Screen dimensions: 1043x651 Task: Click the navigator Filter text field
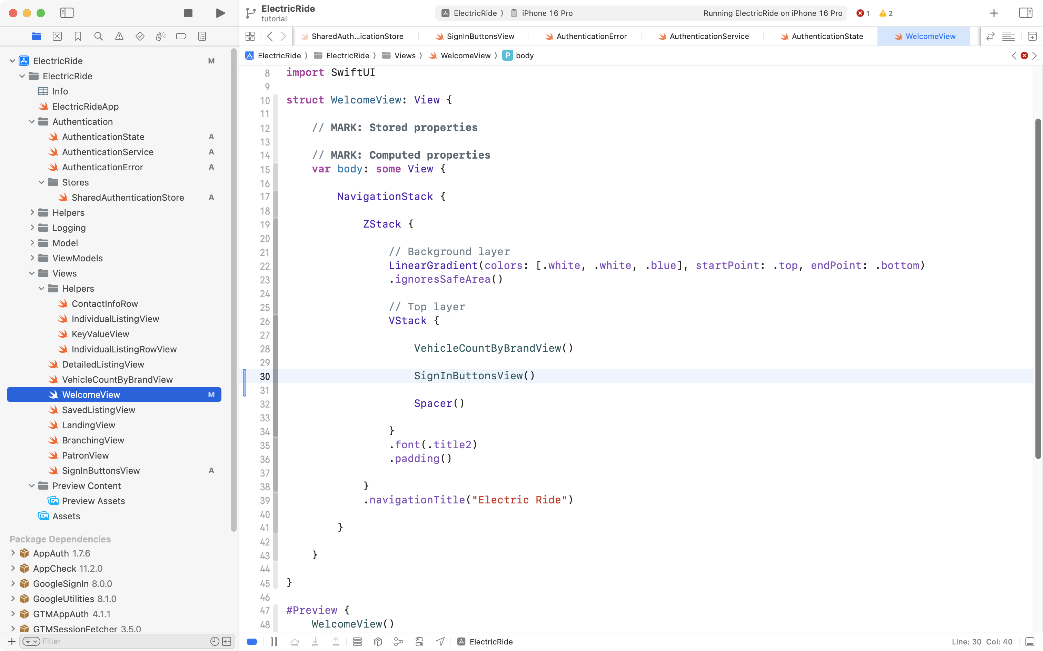[125, 642]
